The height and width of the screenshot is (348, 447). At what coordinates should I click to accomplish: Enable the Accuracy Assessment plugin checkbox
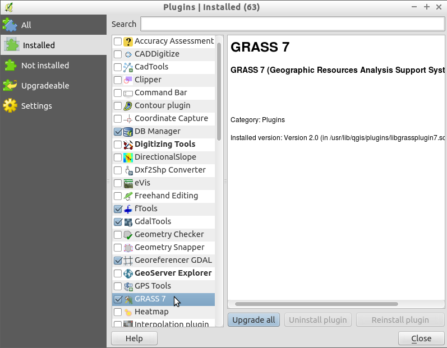118,41
